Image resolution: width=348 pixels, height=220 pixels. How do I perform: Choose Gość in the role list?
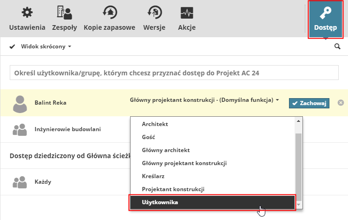149,137
